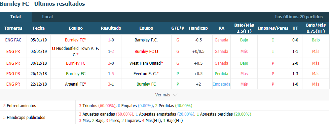
Task: Click the Resultado column header
Action: [x=111, y=28]
